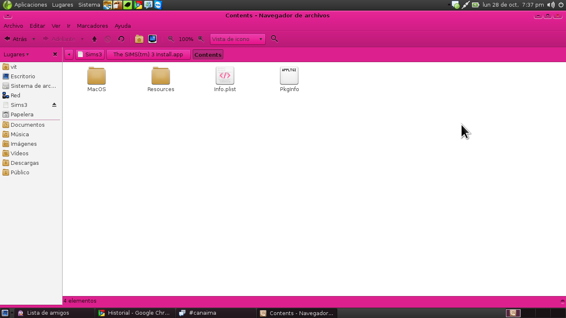Open the chat status tray icon

pos(455,5)
